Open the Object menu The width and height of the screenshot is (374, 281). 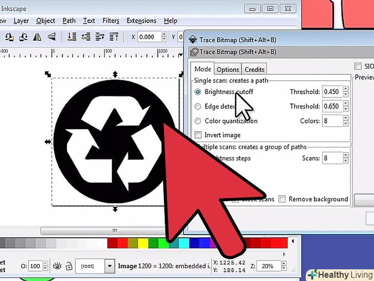[46, 21]
